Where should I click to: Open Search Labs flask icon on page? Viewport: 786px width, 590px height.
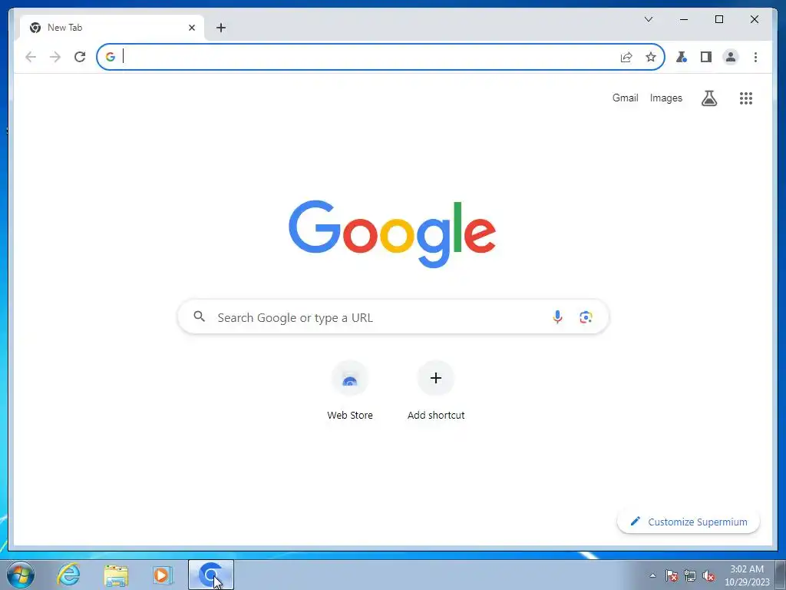(708, 98)
